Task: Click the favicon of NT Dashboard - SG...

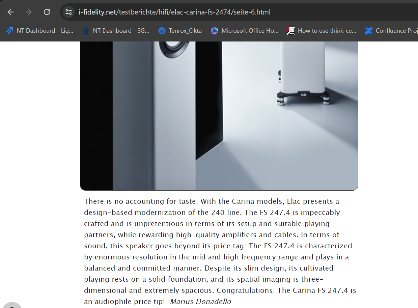Action: pos(86,31)
